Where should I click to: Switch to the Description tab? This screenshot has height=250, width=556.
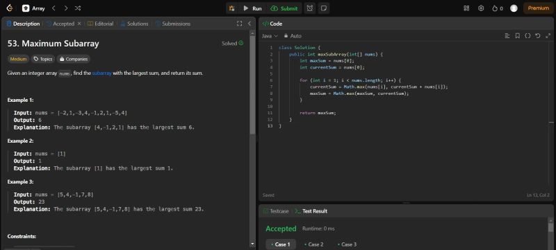tap(24, 24)
